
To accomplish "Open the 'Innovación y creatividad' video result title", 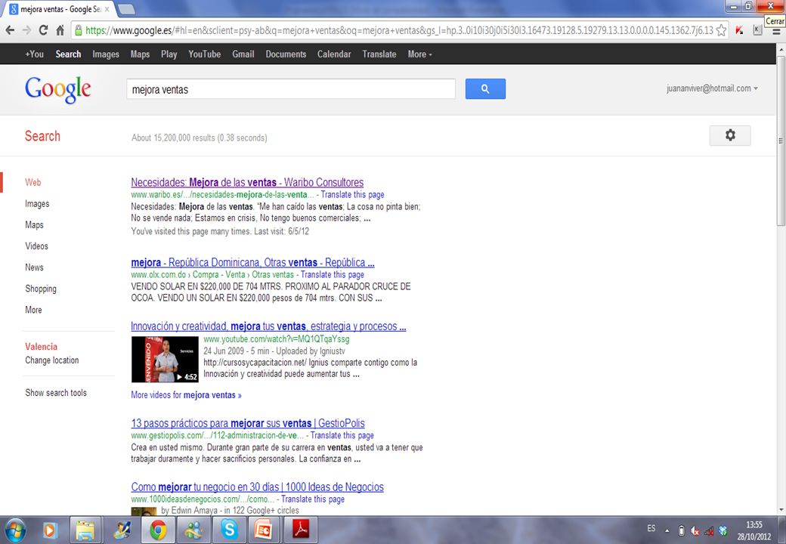I will (x=268, y=326).
